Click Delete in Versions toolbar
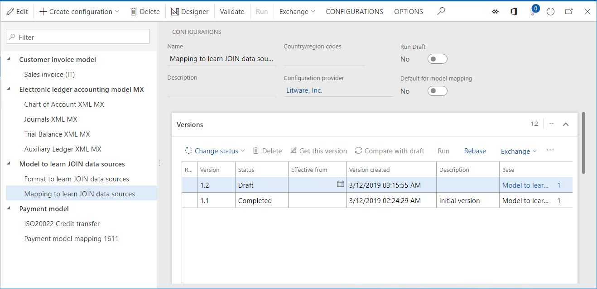 267,151
